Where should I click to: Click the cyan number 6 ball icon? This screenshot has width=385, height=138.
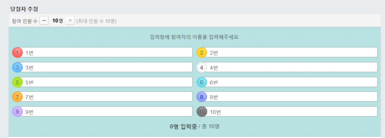coord(202,82)
